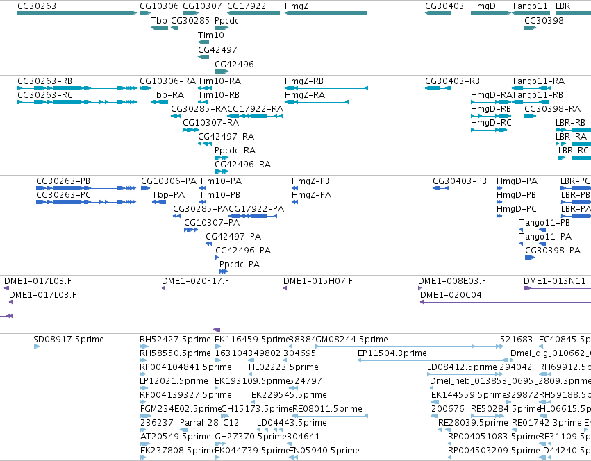The width and height of the screenshot is (591, 461).
Task: Select the Ppcdc-RA transcript label
Action: click(235, 151)
